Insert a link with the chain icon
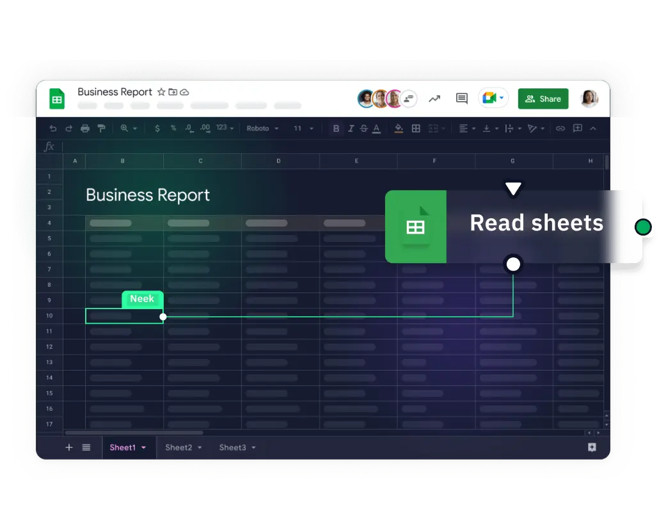Viewport: 659px width, 512px height. point(560,129)
